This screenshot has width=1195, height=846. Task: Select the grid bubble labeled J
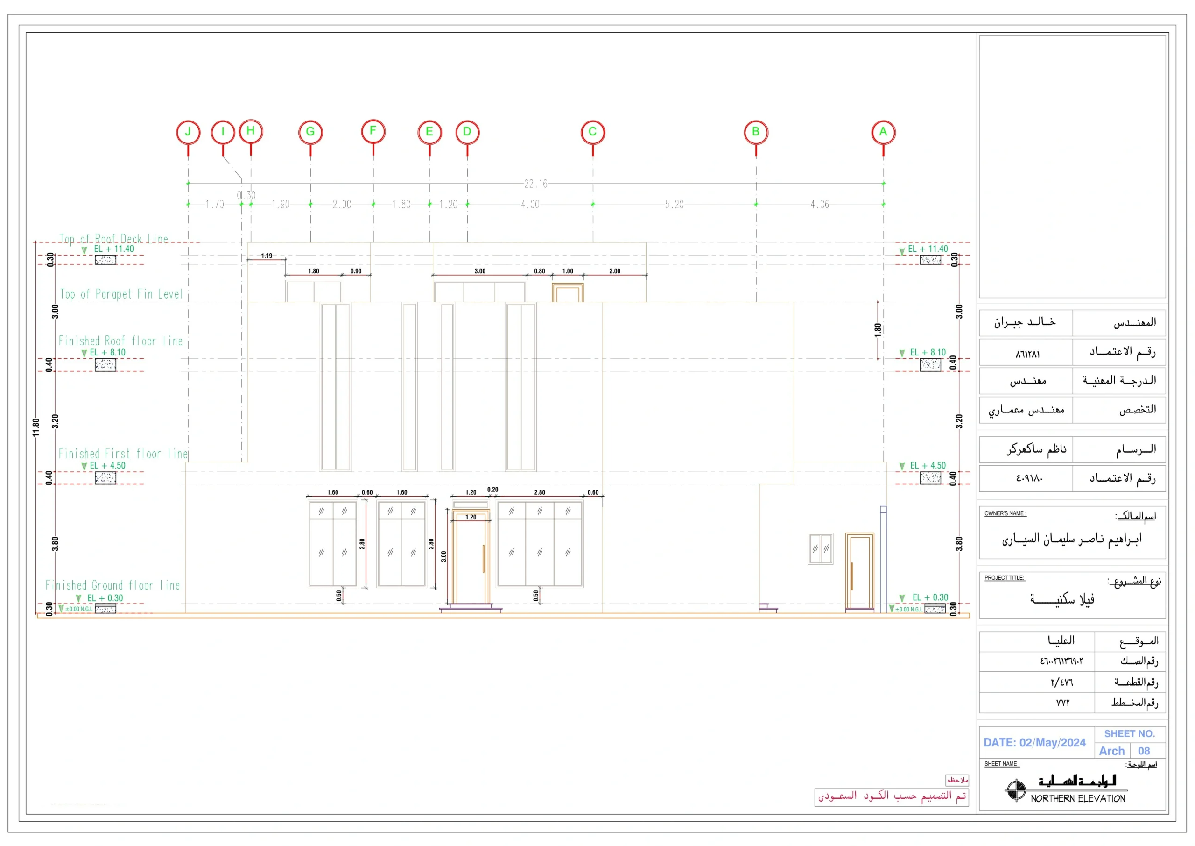tap(188, 132)
